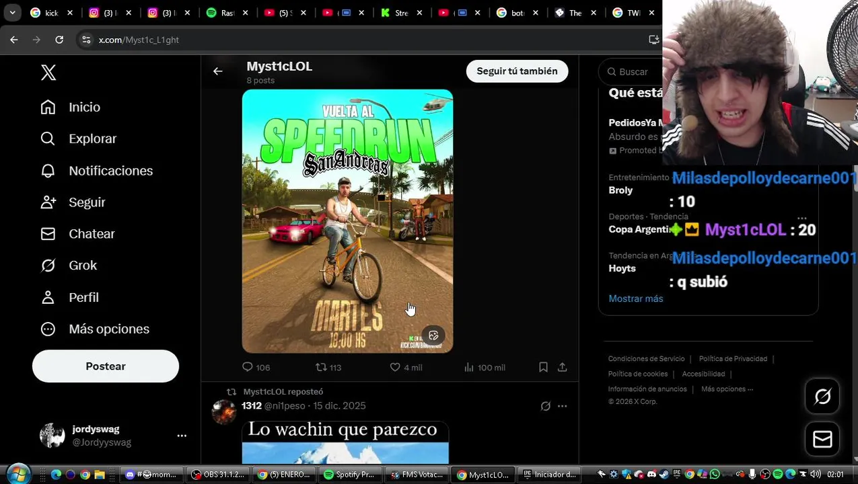The width and height of the screenshot is (858, 484).
Task: Open Grok actions on the 1312 post
Action: pyautogui.click(x=546, y=406)
